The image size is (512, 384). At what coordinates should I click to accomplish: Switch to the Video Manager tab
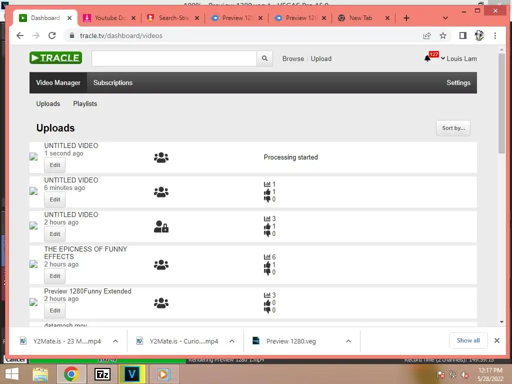click(58, 82)
